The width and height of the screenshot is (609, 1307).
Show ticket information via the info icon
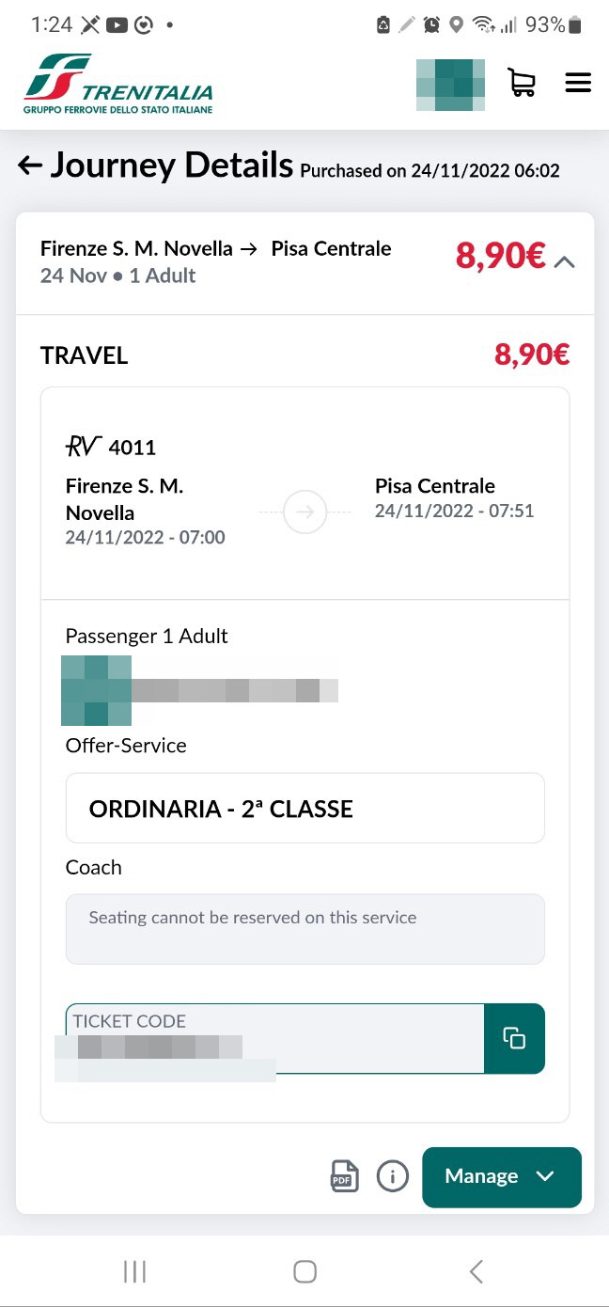pyautogui.click(x=393, y=1176)
